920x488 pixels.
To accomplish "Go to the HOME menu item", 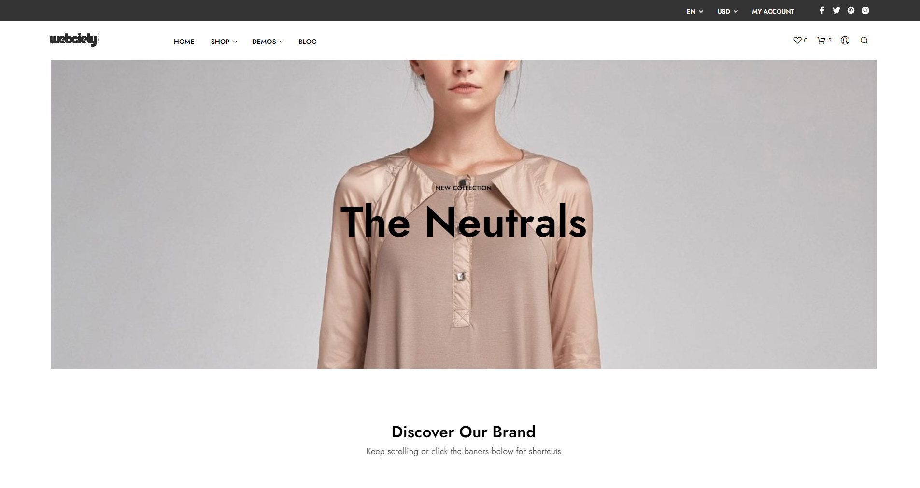I will click(x=184, y=42).
